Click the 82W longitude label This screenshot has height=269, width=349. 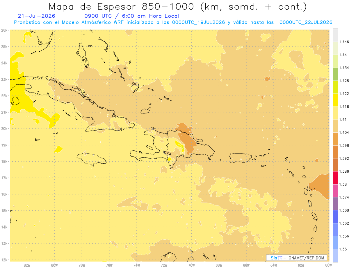[x=27, y=265]
